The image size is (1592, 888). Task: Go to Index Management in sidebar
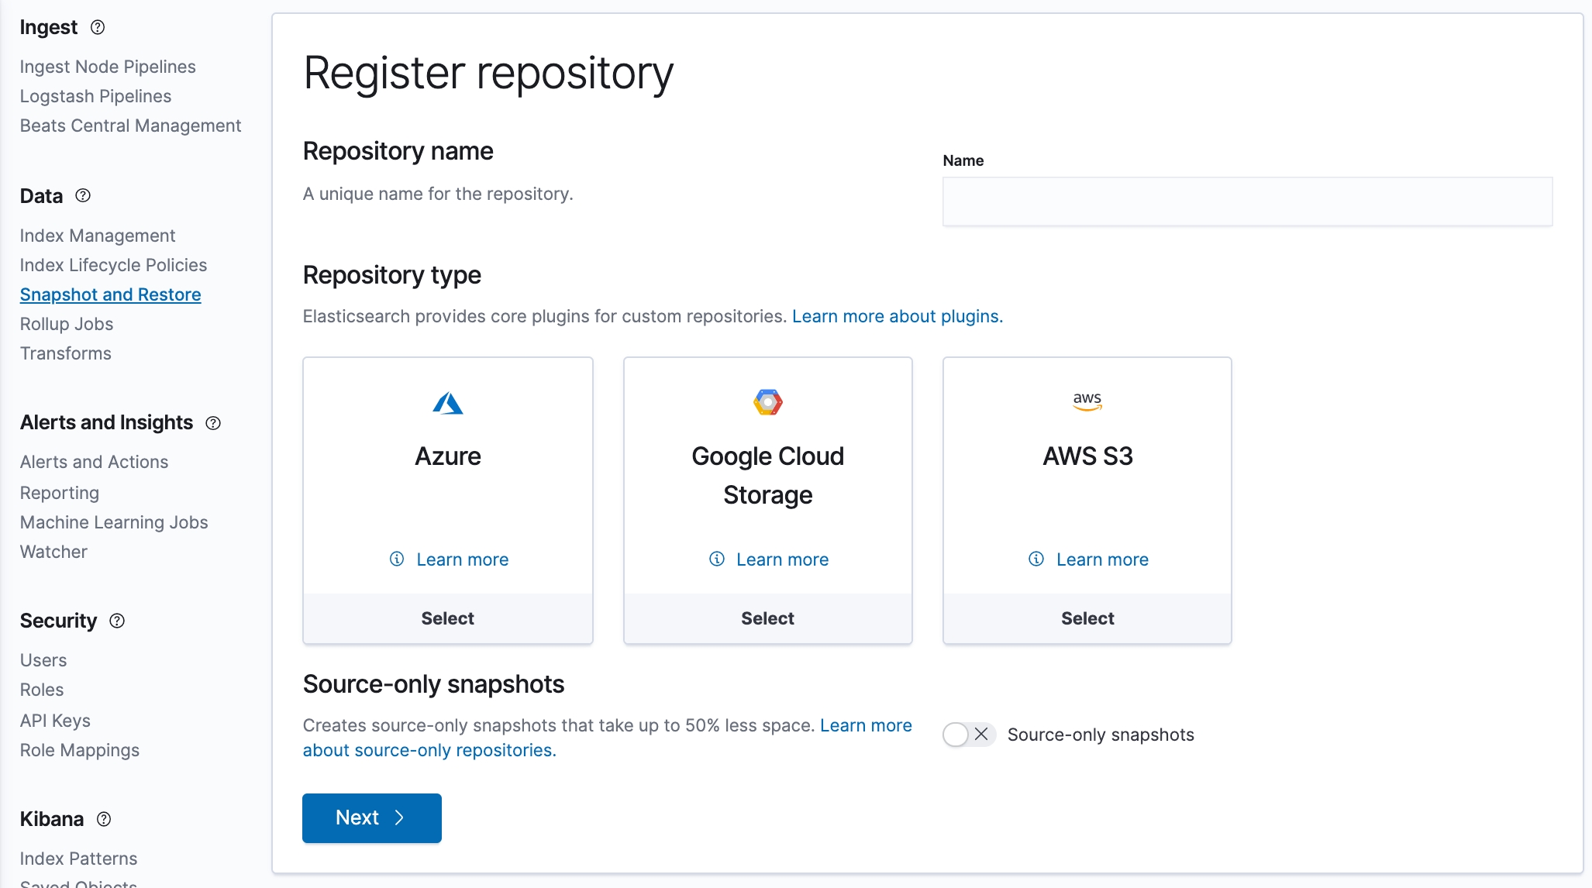pos(98,236)
